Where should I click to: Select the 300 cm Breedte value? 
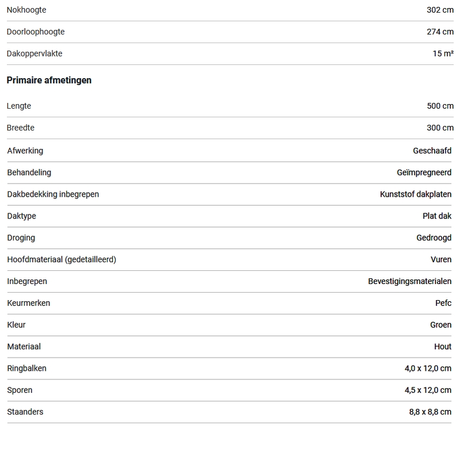(x=440, y=128)
